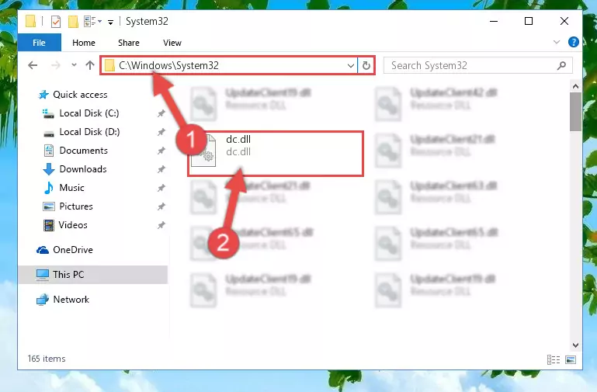The height and width of the screenshot is (392, 597).
Task: Go back with the Back arrow
Action: coord(33,65)
